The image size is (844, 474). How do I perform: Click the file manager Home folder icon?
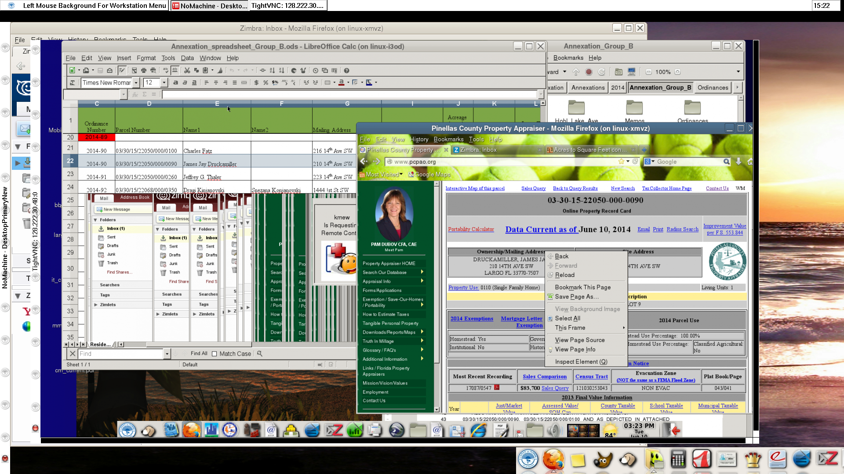[619, 72]
